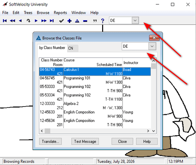
Task: Step to previous record arrow
Action: click(20, 21)
